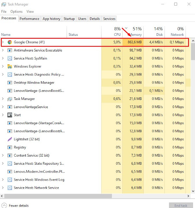Image resolution: width=195 pixels, height=208 pixels.
Task: Sort processes by the Memory column header
Action: 133,32
